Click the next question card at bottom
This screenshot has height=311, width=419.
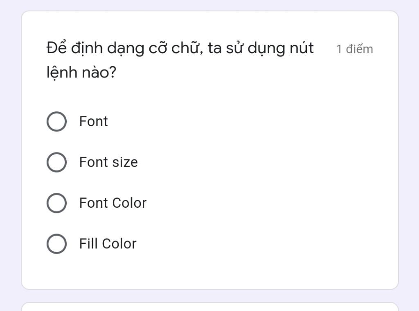pyautogui.click(x=209, y=307)
